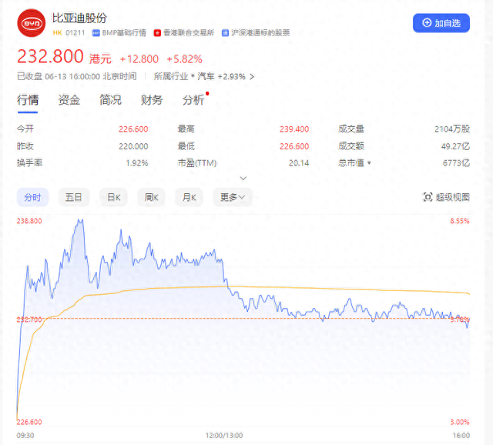Click the BMP基础行情 badge icon

pos(96,33)
